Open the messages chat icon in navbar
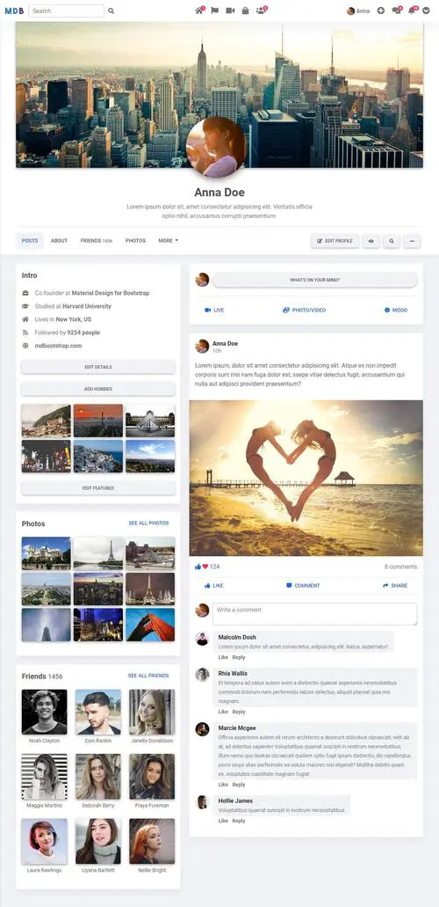The width and height of the screenshot is (439, 907). coord(396,11)
